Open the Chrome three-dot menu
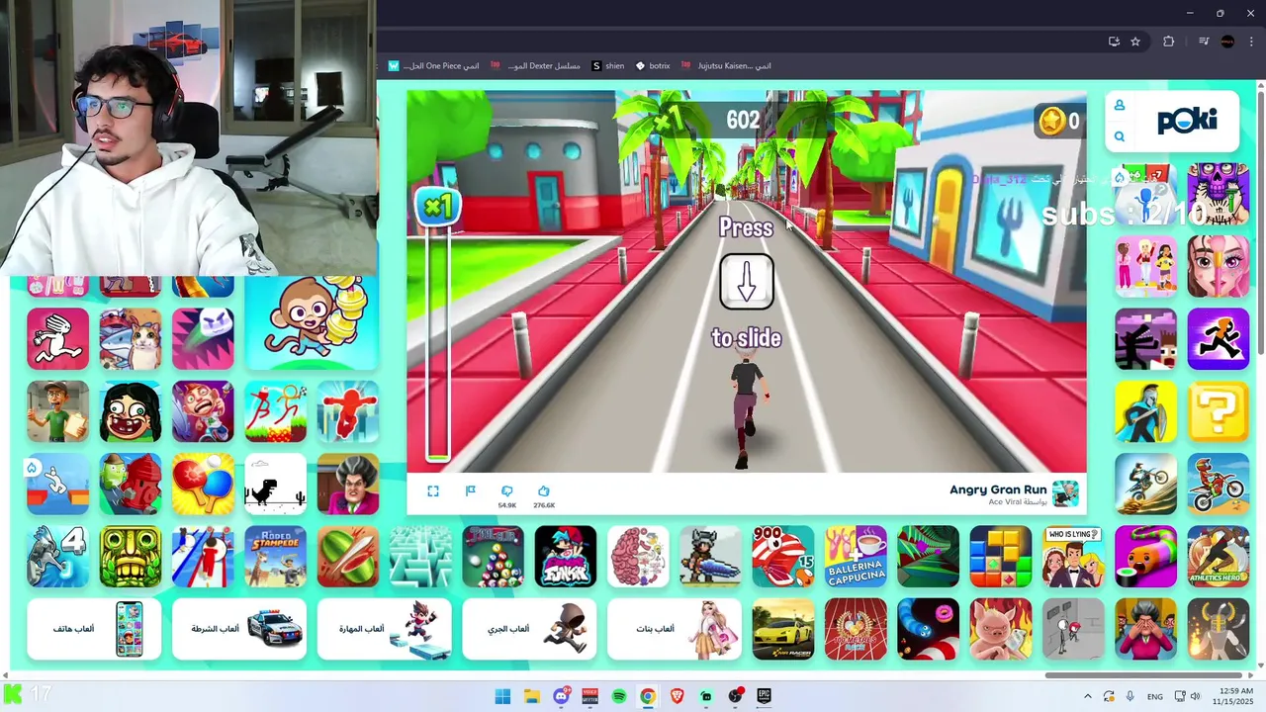The width and height of the screenshot is (1266, 712). (1251, 42)
